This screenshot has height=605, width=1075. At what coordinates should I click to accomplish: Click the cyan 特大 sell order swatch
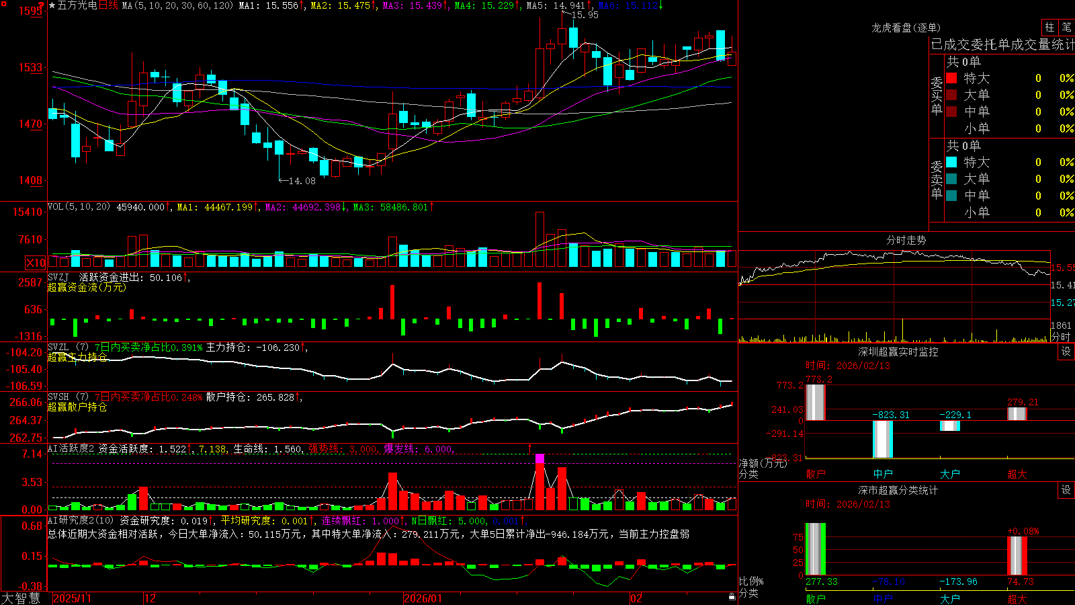[x=951, y=162]
